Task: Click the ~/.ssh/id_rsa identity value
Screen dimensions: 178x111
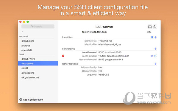Action: pyautogui.click(x=105, y=41)
